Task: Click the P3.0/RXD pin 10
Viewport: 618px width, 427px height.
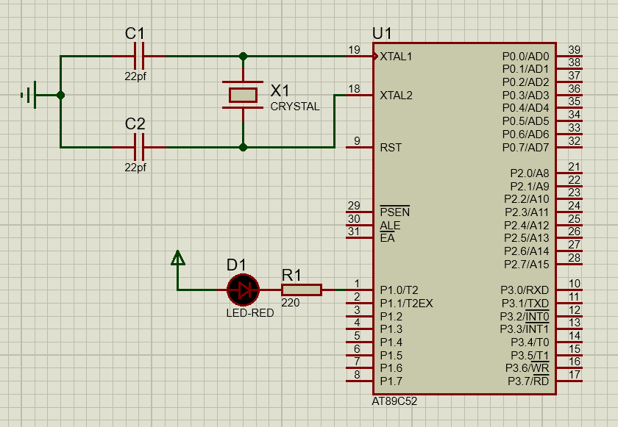Action: (569, 290)
